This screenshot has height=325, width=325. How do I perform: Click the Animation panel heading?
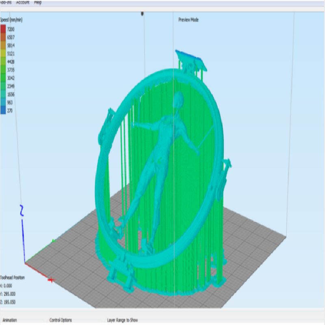click(x=10, y=320)
